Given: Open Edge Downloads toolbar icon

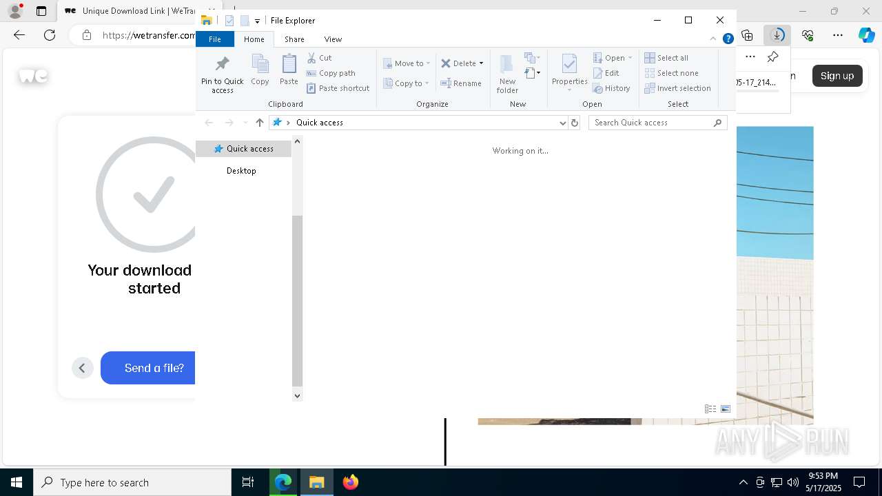Looking at the screenshot, I should pos(777,35).
